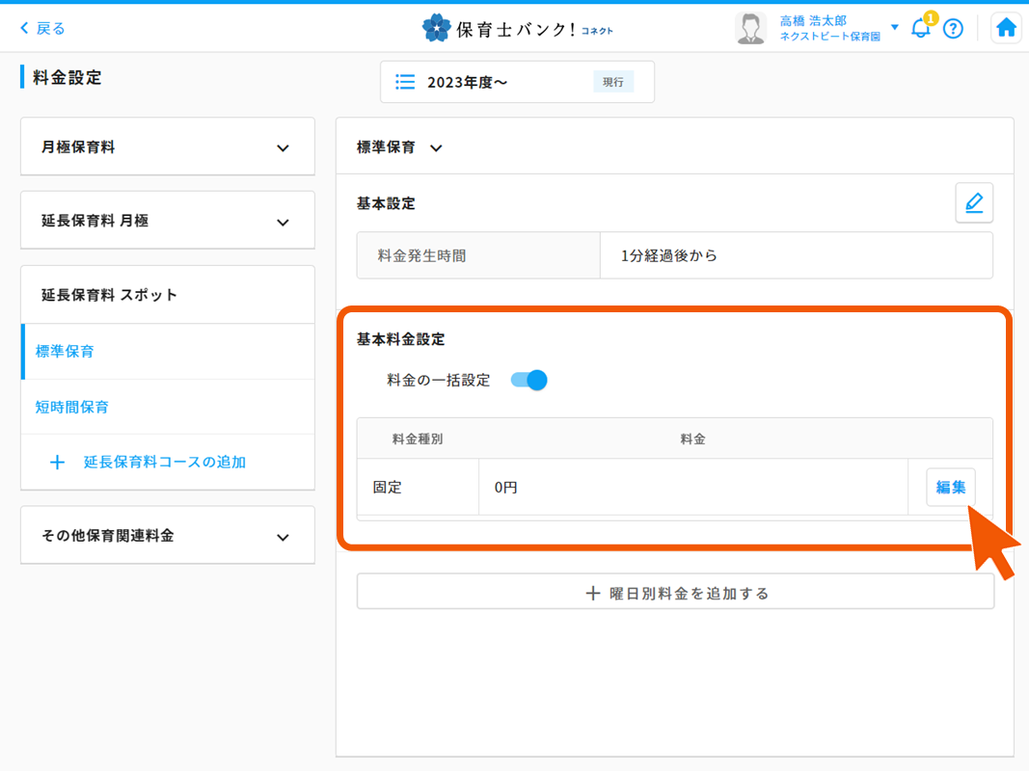Toggle the 料金の一括設定 switch
1029x771 pixels.
pyautogui.click(x=529, y=380)
